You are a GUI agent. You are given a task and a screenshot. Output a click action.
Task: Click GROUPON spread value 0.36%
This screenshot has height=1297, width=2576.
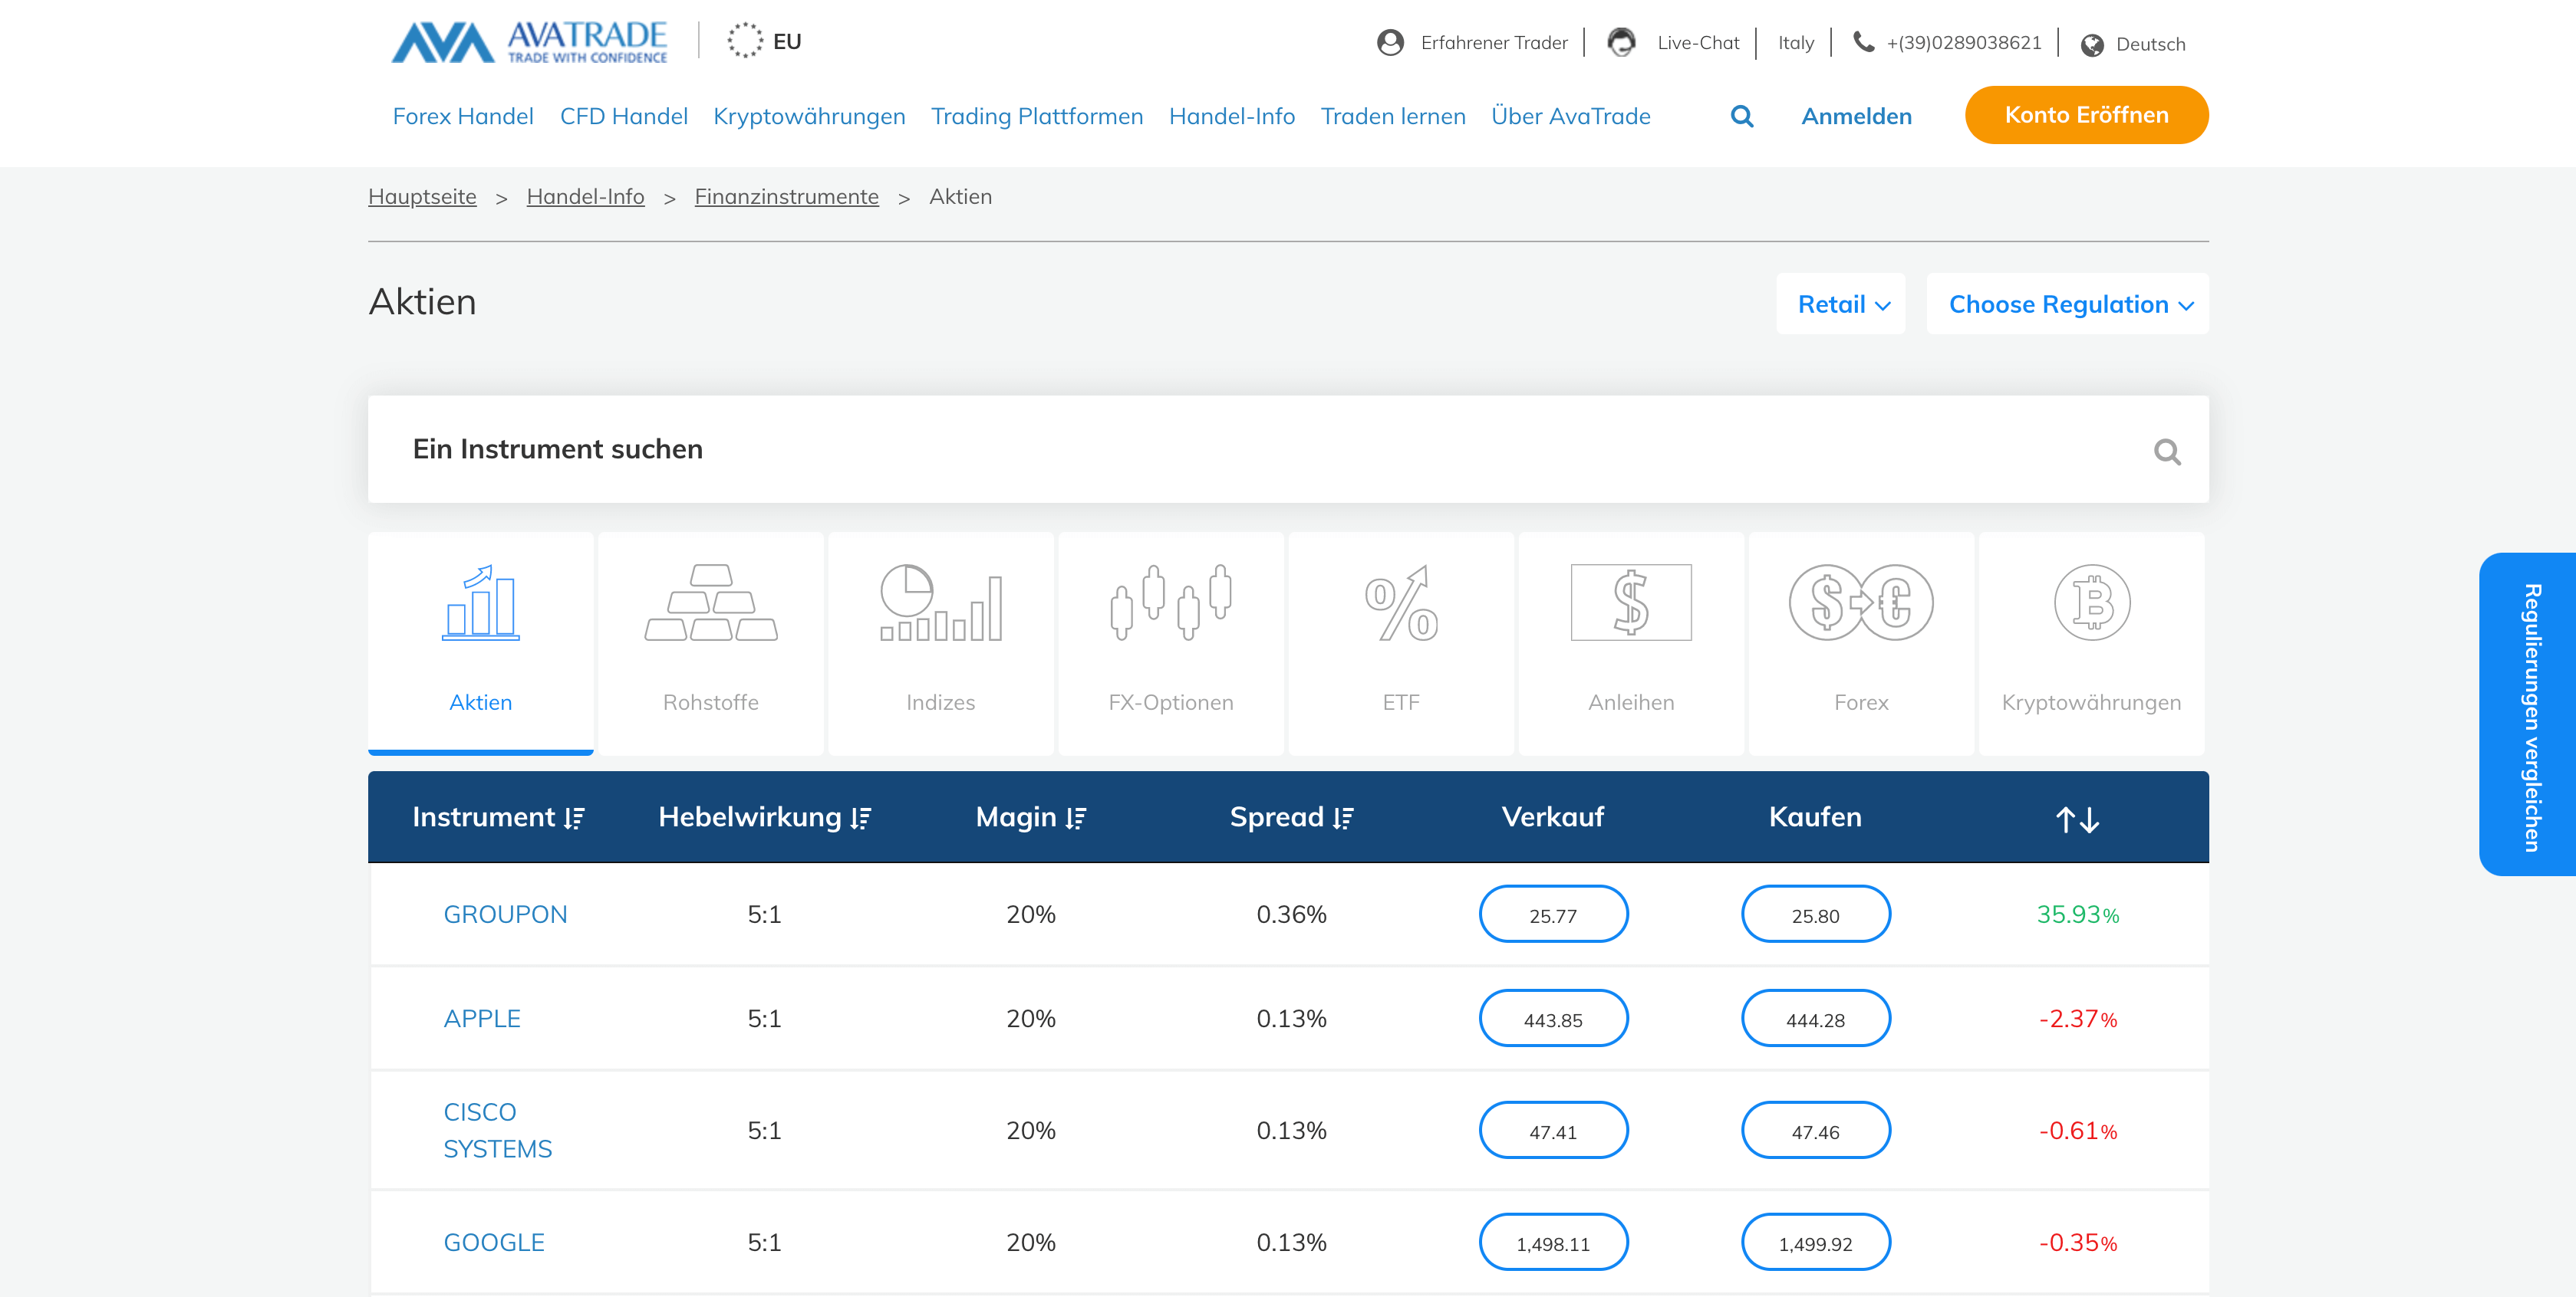[x=1291, y=914]
